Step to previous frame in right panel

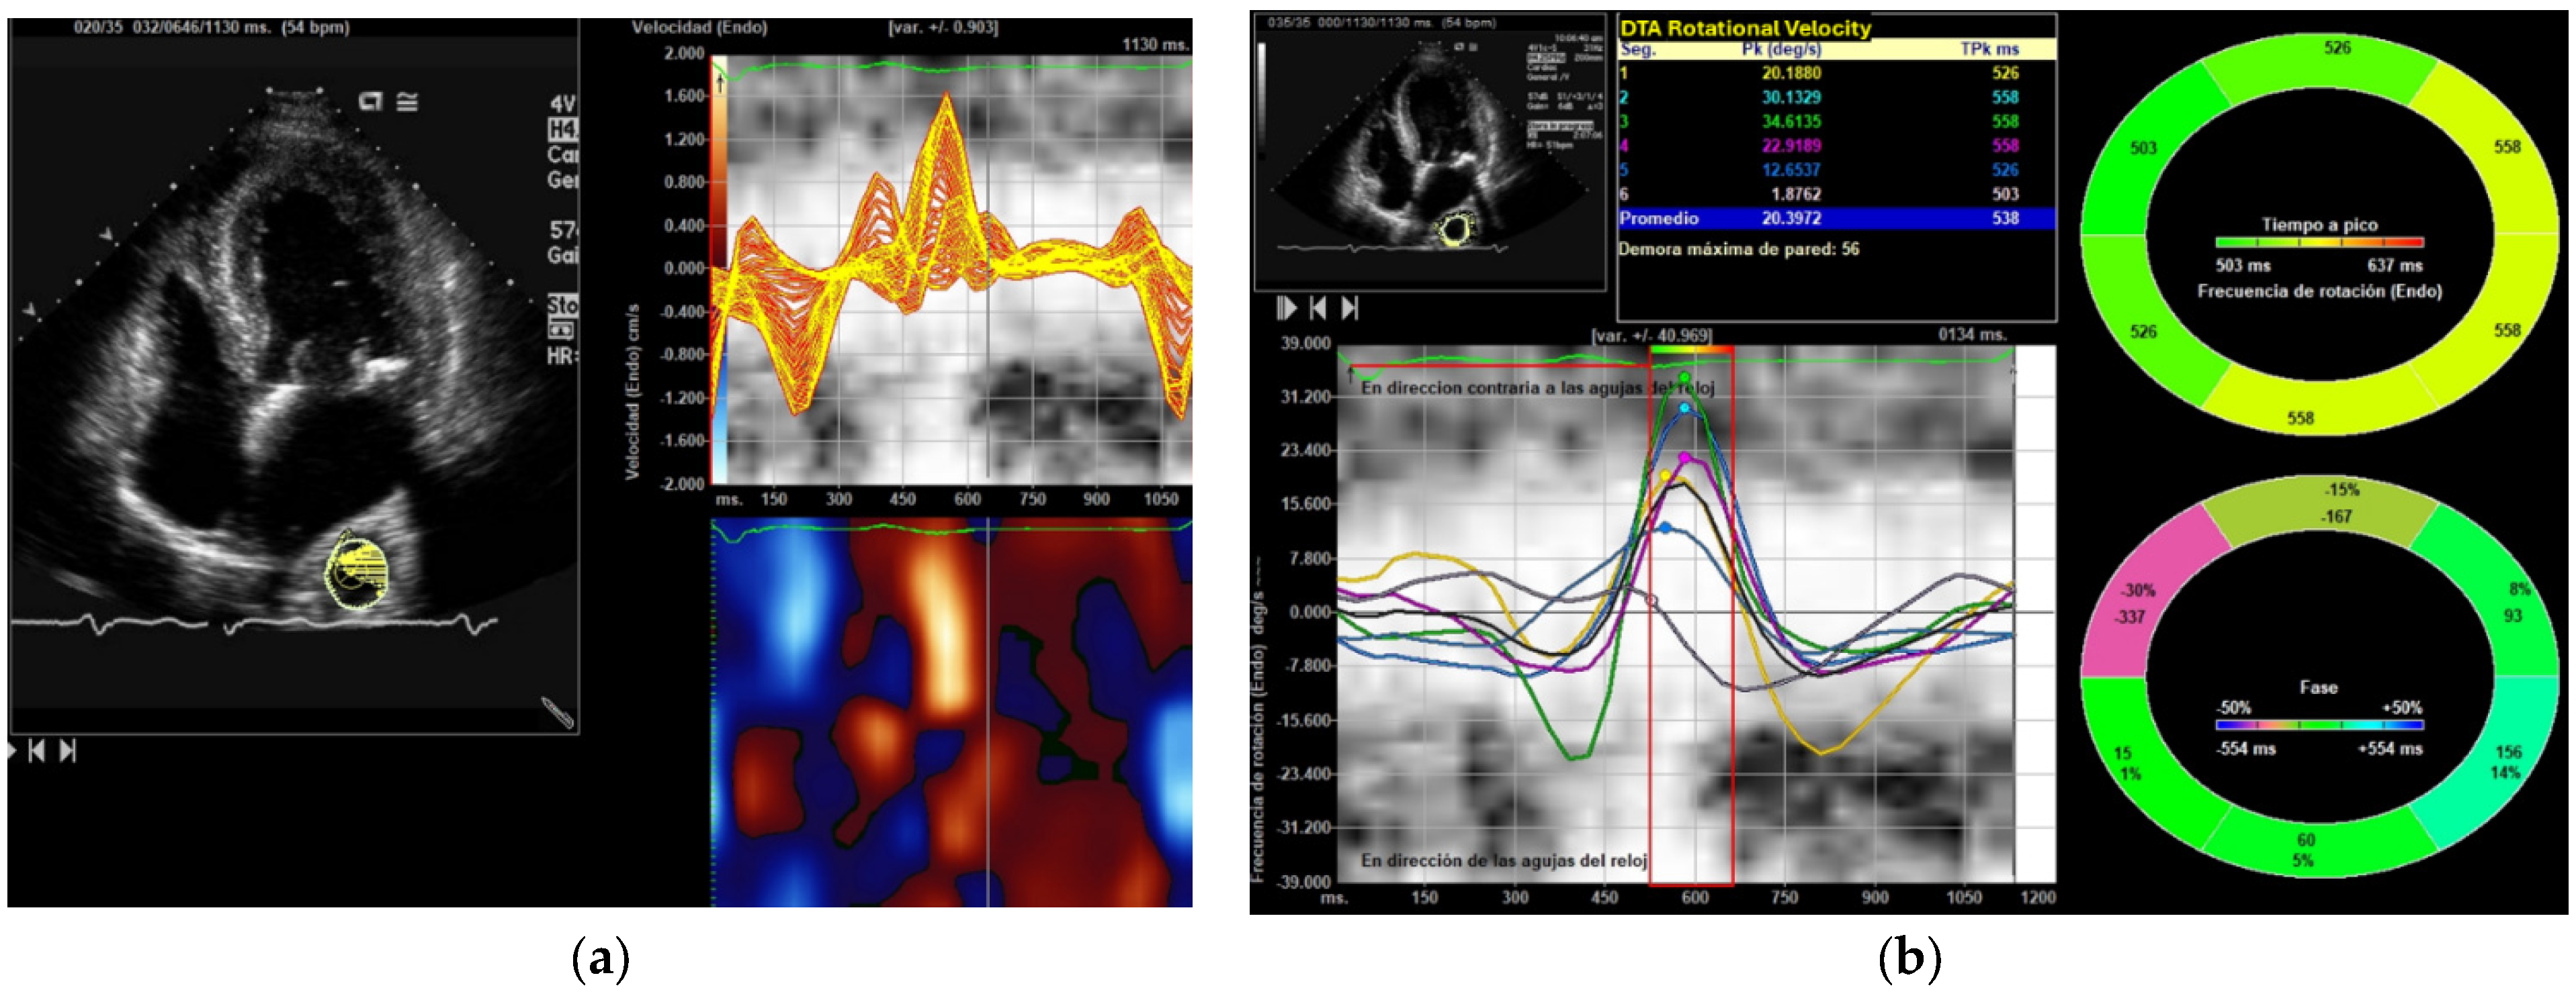tap(1318, 309)
